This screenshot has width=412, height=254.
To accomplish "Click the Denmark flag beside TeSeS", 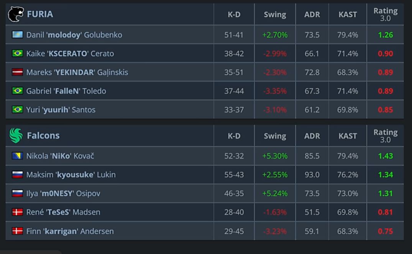I will [17, 212].
